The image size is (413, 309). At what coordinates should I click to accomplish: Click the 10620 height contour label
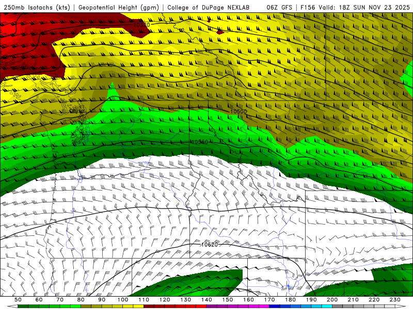[210, 245]
